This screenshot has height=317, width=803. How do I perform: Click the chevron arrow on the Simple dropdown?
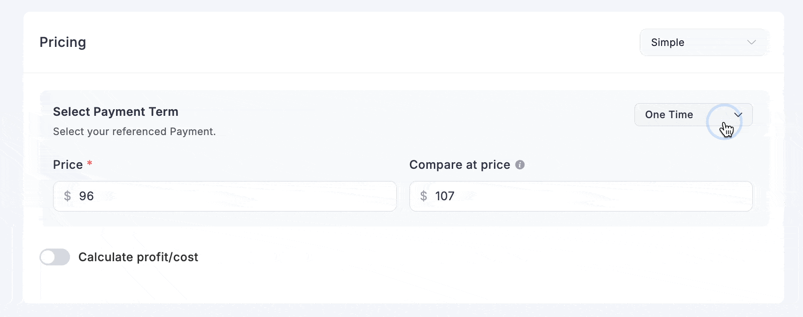pos(751,42)
